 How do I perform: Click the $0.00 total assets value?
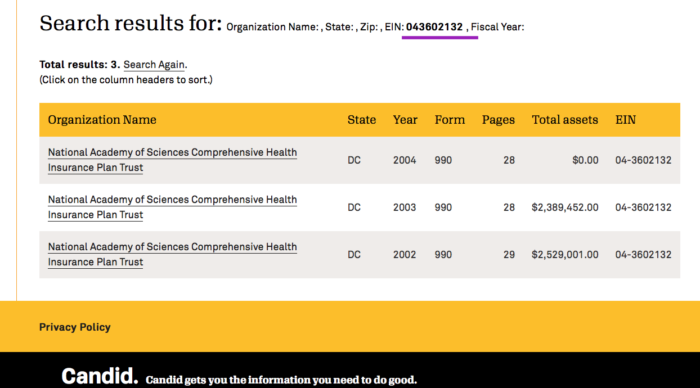pos(585,160)
